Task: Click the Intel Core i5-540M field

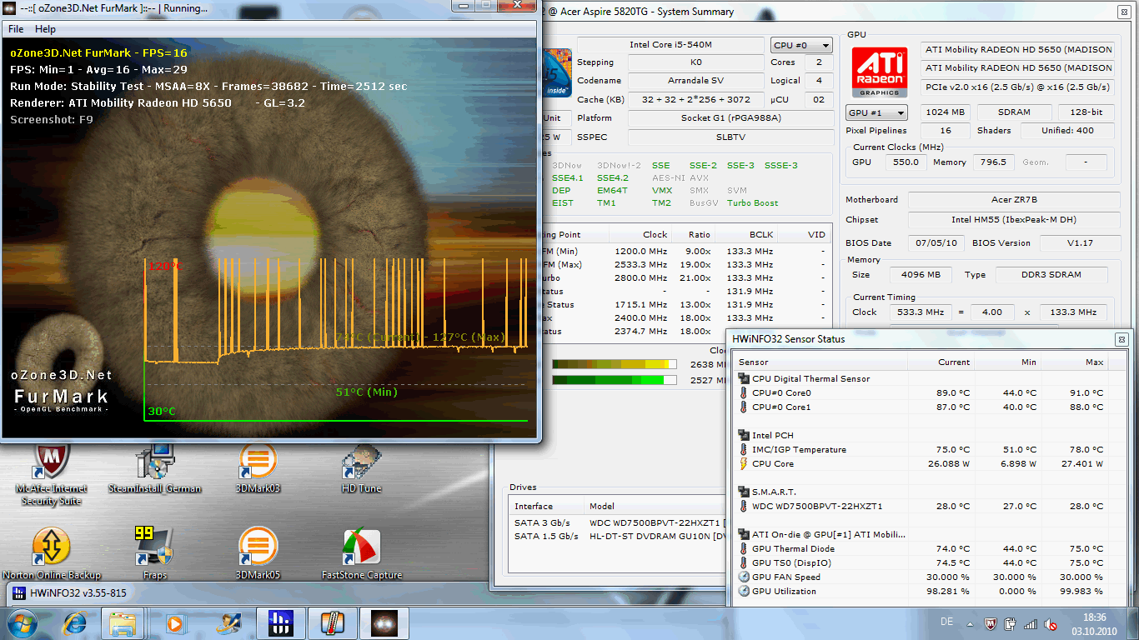Action: click(x=670, y=45)
